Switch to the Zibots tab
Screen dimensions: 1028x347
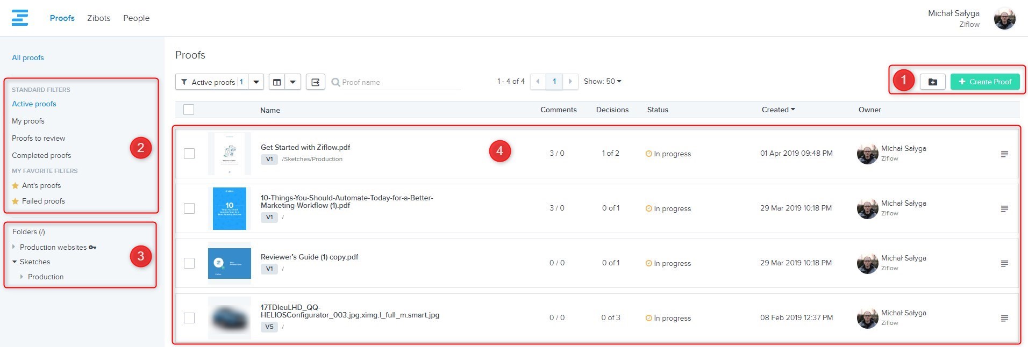tap(99, 18)
